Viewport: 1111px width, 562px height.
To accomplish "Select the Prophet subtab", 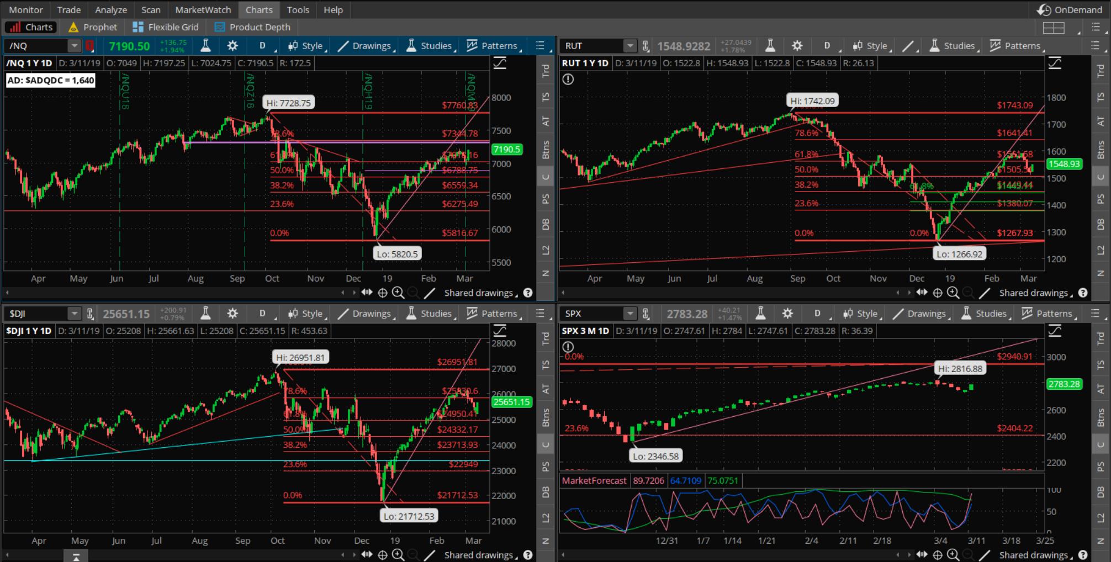I will (x=92, y=27).
